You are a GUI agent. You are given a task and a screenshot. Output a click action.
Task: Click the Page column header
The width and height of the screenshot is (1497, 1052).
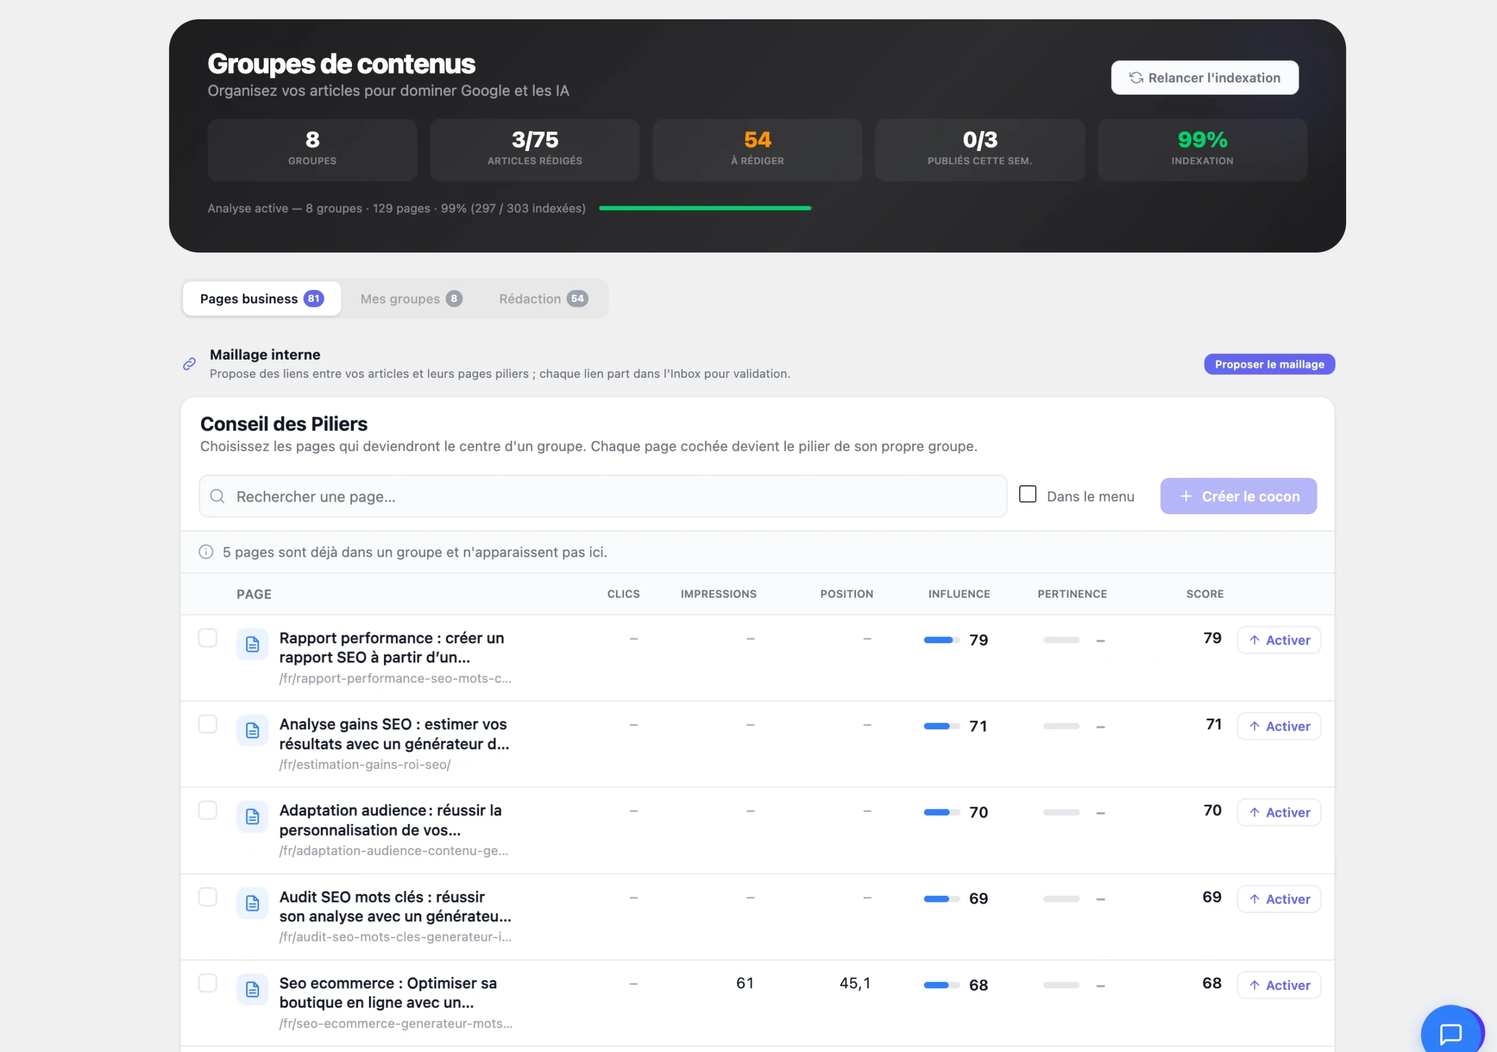pyautogui.click(x=254, y=594)
